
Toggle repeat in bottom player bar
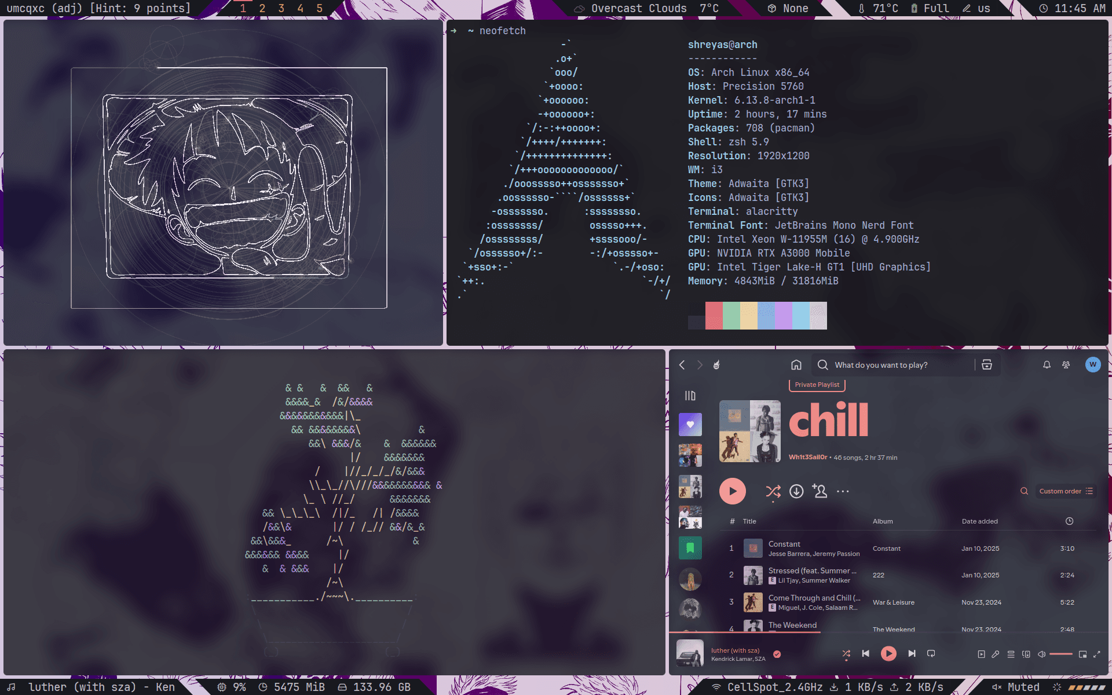click(x=931, y=653)
